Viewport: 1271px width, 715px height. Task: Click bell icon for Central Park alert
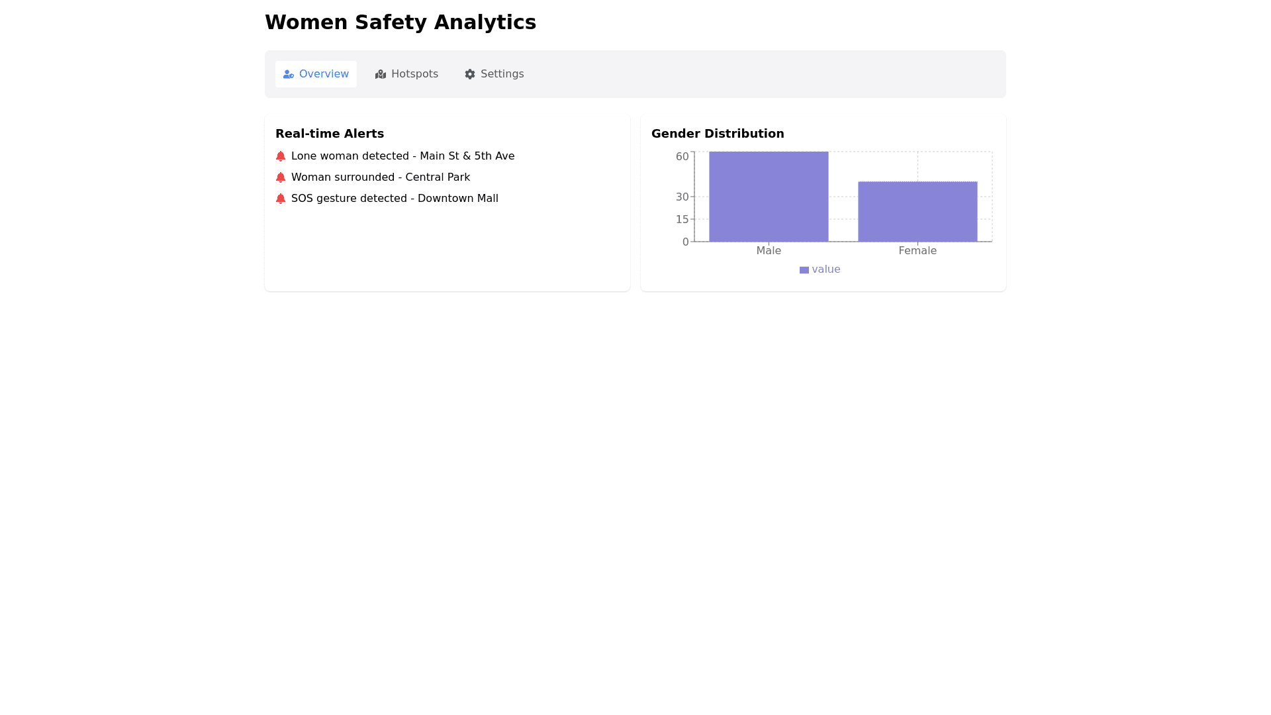tap(281, 177)
